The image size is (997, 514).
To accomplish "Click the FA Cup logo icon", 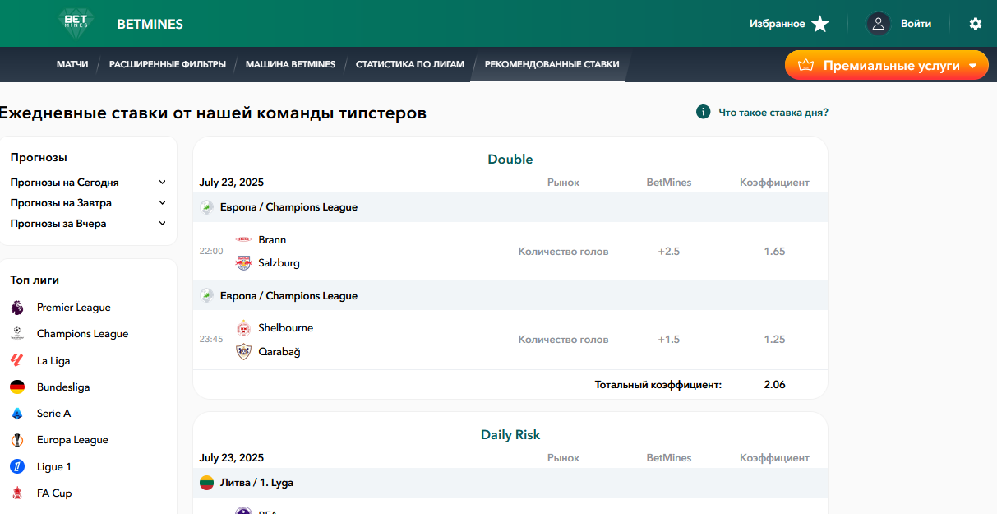I will (17, 493).
